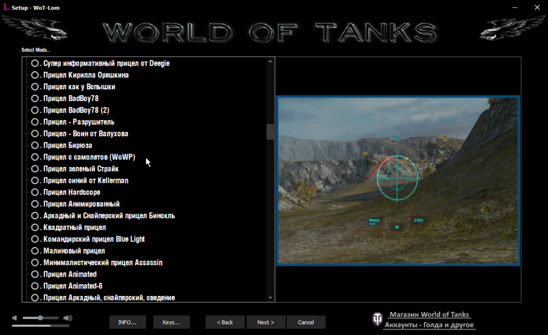
Task: Click the Малиновый прицел label
Action: click(74, 251)
